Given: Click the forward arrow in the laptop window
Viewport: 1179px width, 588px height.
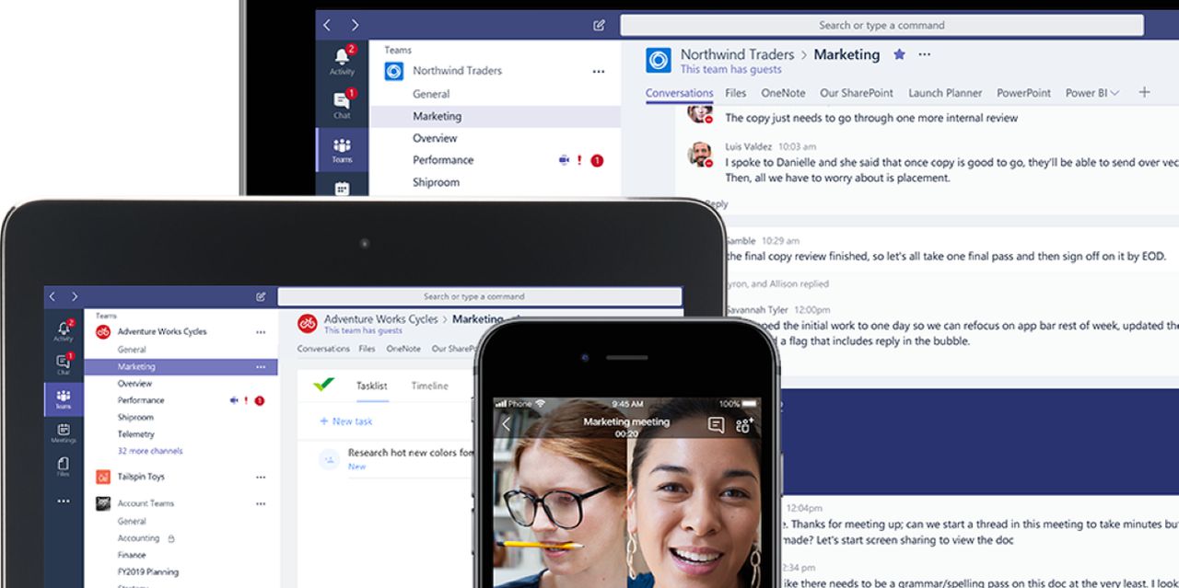Looking at the screenshot, I should 355,25.
